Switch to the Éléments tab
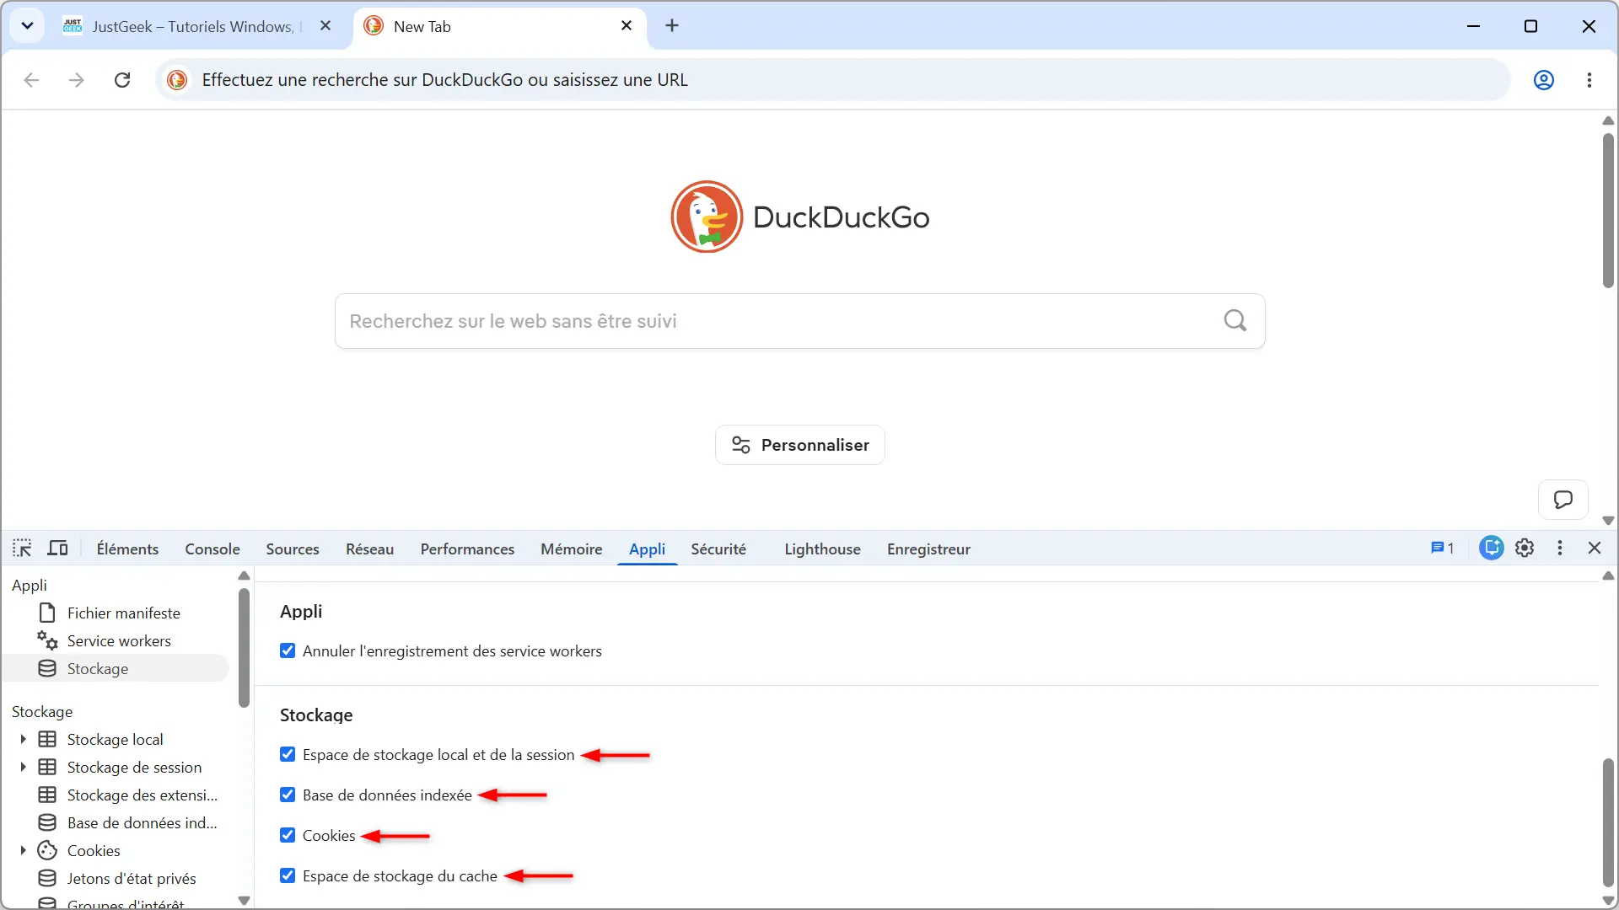 [x=127, y=549]
